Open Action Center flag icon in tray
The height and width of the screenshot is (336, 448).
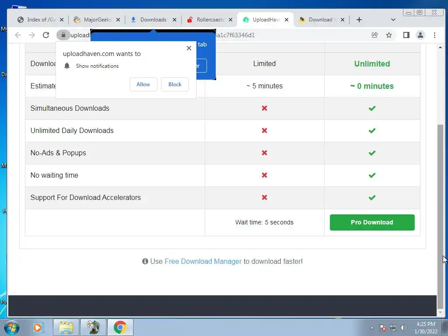pyautogui.click(x=383, y=328)
